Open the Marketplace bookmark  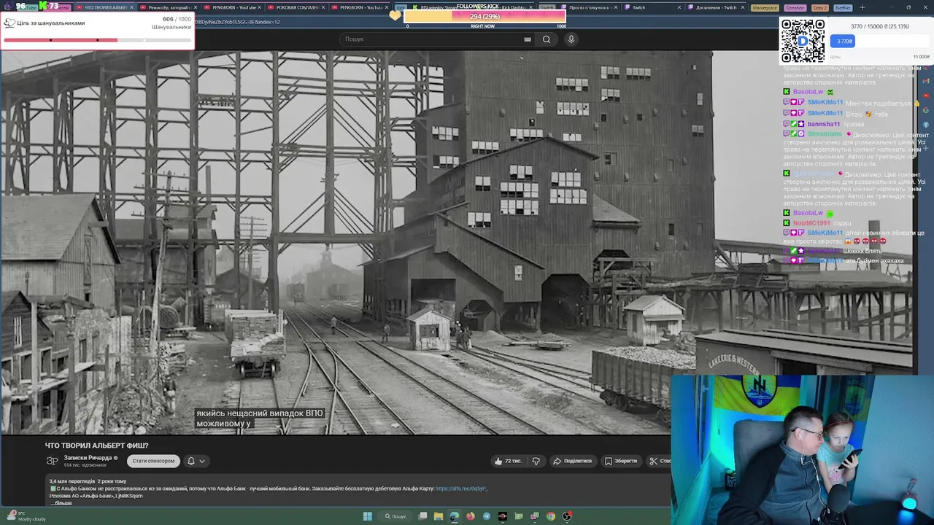coord(765,7)
